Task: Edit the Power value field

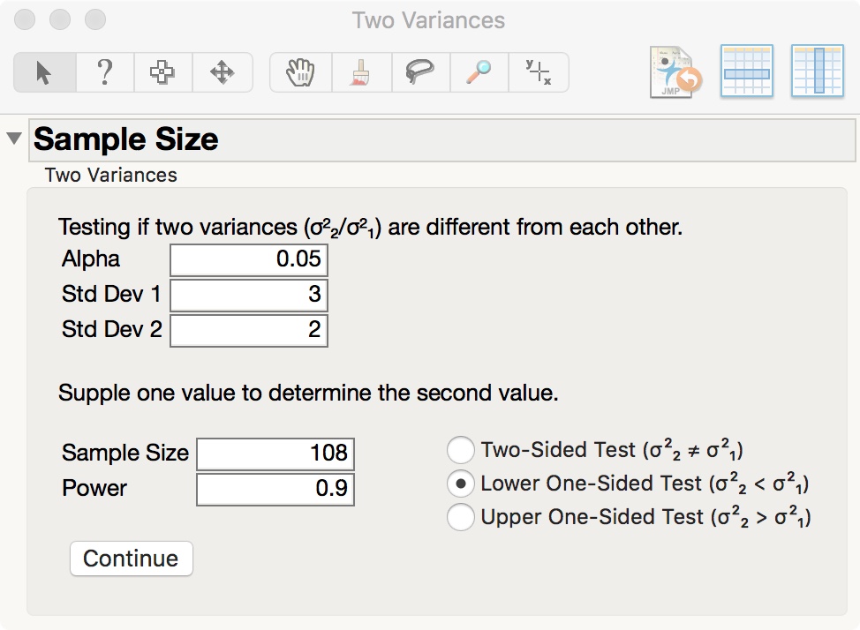Action: 275,489
